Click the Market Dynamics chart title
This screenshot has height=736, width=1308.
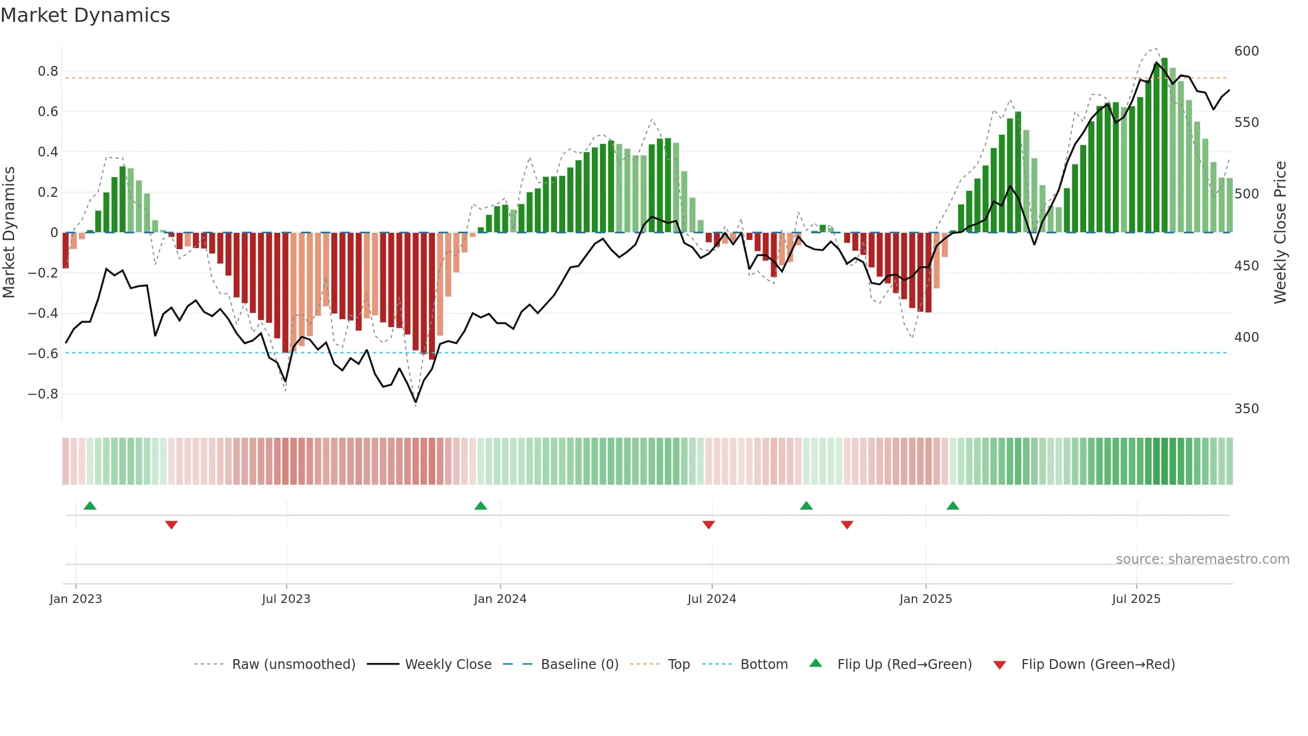point(85,15)
